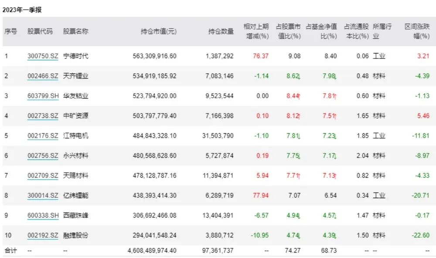The width and height of the screenshot is (436, 258).
Task: Click holding value 534,919,185.92
Action: coord(155,76)
